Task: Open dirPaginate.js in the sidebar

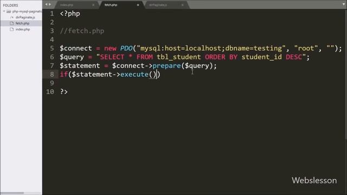Action: tap(25, 17)
